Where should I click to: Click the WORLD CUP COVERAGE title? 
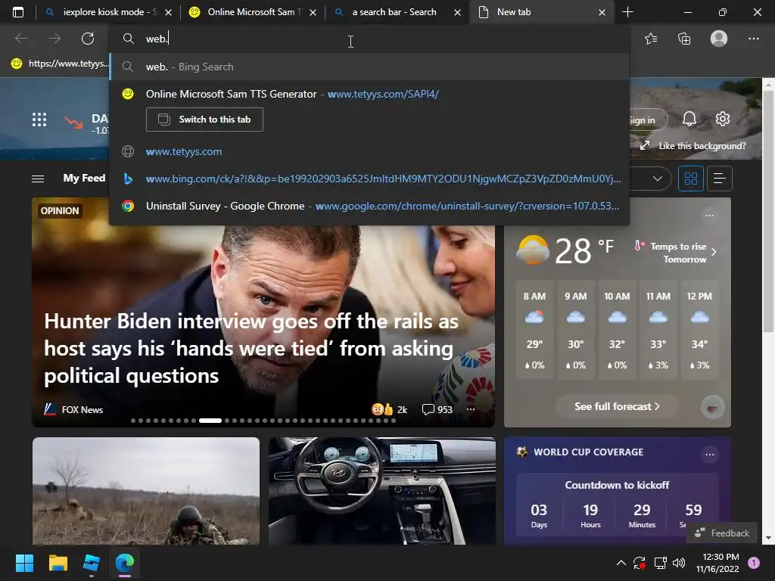point(588,452)
